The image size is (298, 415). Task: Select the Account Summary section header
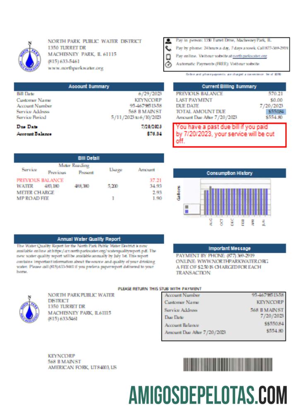[89, 86]
